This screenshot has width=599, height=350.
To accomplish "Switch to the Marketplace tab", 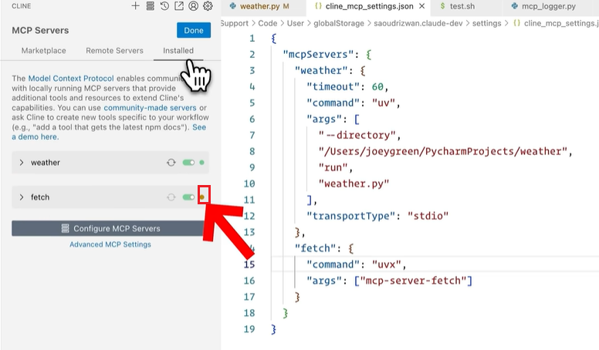I will 43,51.
